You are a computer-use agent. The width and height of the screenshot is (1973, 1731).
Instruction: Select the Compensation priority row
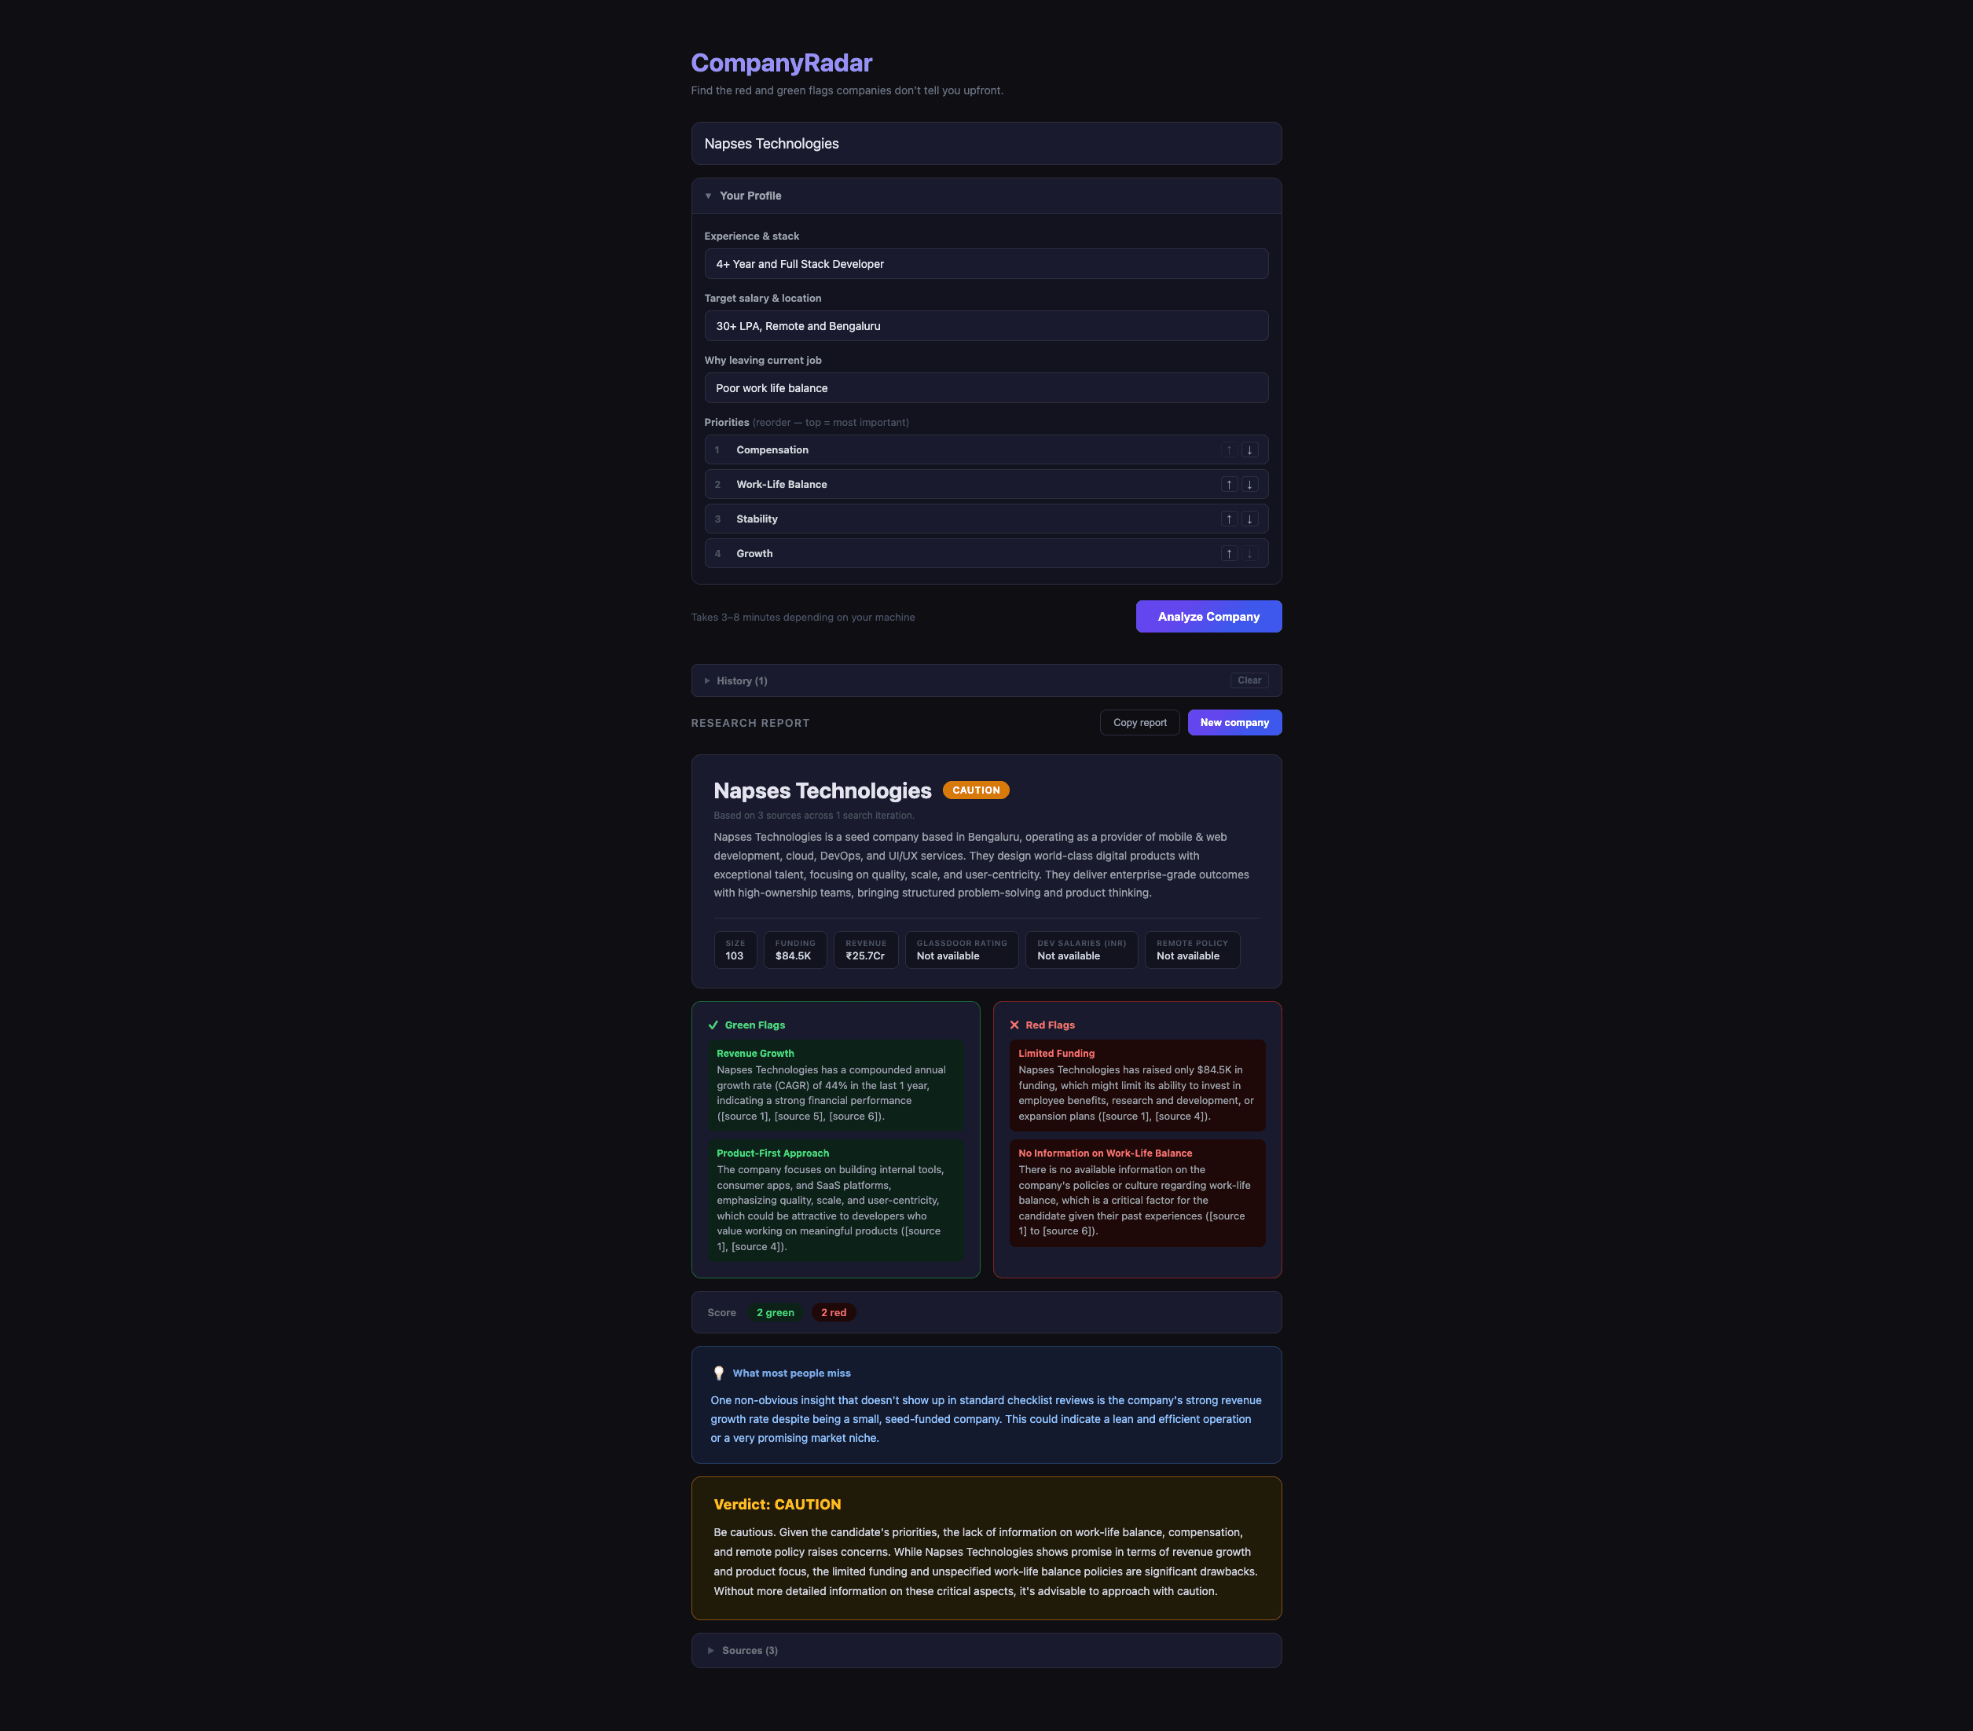(987, 450)
